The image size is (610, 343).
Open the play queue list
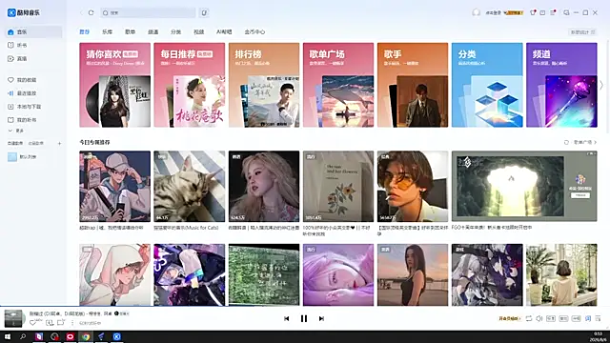(599, 318)
